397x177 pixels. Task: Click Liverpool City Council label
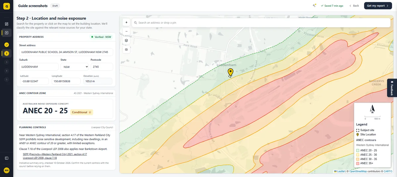(x=102, y=127)
